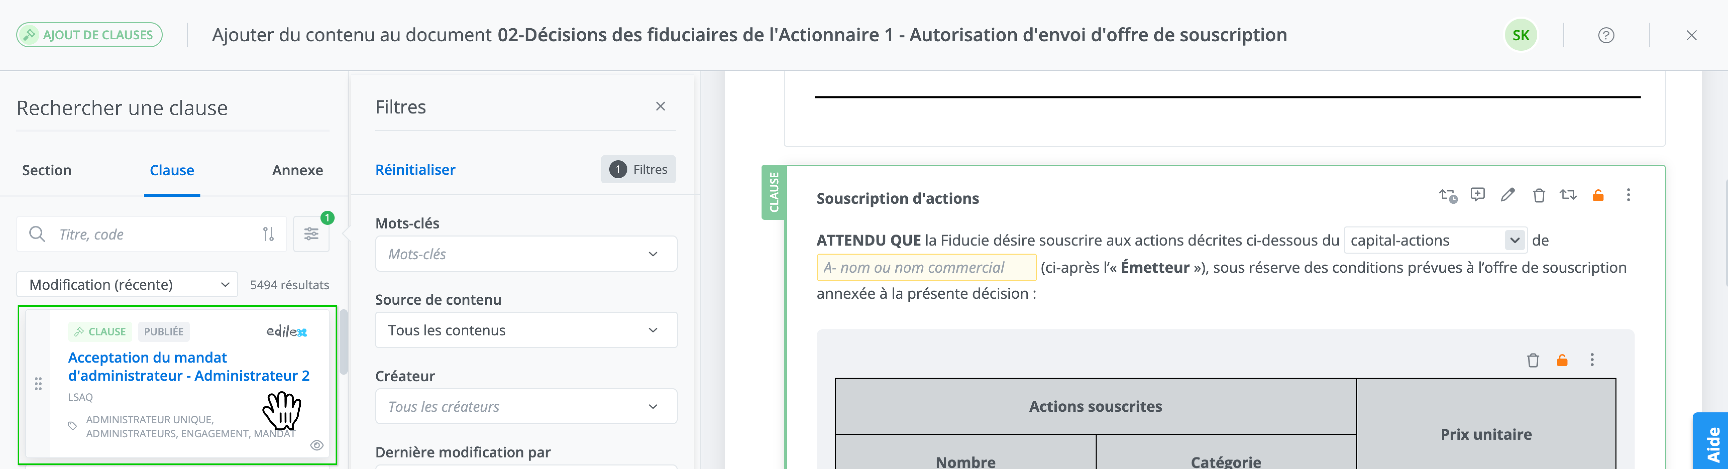
Task: Click the swap clause arrows icon
Action: 1568,195
